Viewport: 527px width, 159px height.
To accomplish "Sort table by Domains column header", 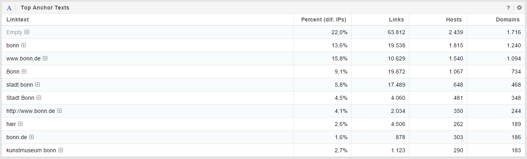I will point(507,19).
